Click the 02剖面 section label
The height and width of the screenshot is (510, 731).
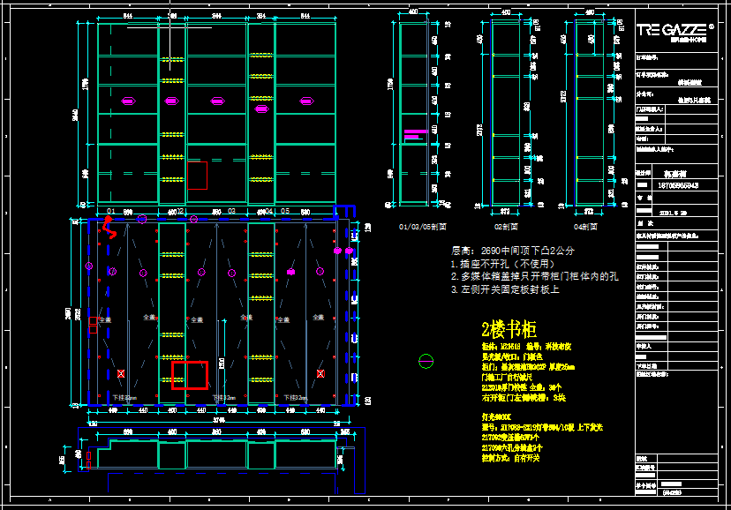pyautogui.click(x=506, y=227)
